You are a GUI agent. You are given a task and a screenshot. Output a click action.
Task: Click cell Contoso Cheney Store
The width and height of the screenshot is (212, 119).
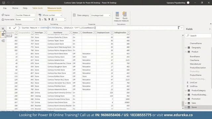56,57
